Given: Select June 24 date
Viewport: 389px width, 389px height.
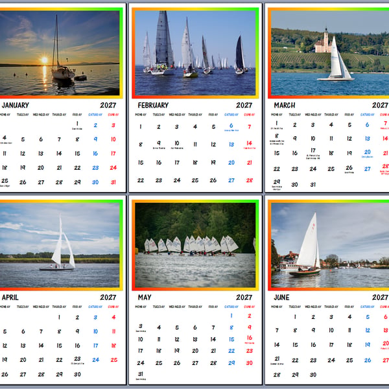Looking at the screenshot, I should [x=331, y=360].
